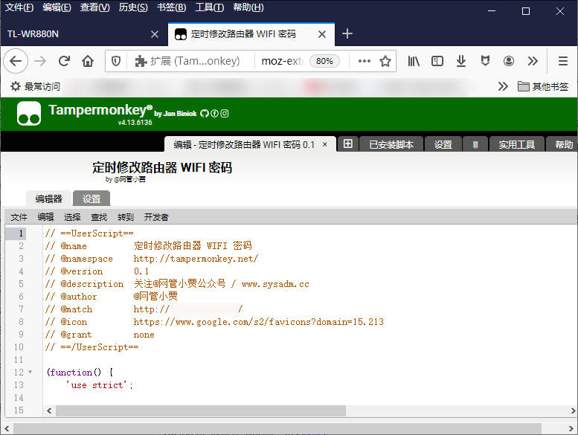Open Firefox 书签(B) menu

click(x=171, y=7)
